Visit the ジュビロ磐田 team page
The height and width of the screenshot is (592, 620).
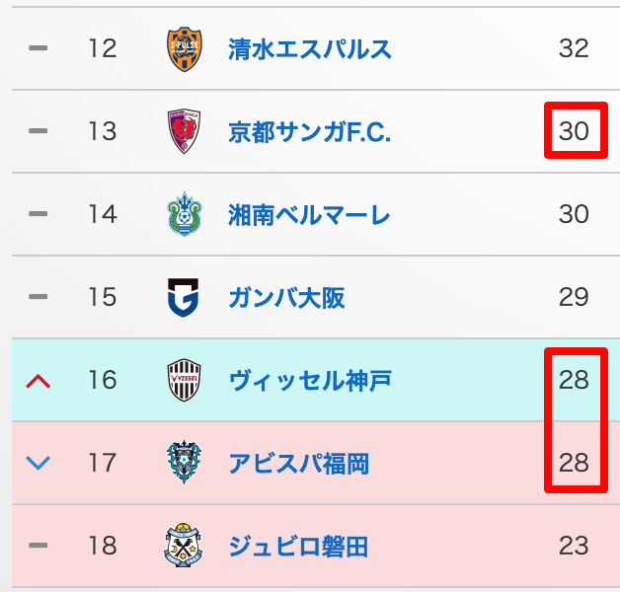[298, 546]
